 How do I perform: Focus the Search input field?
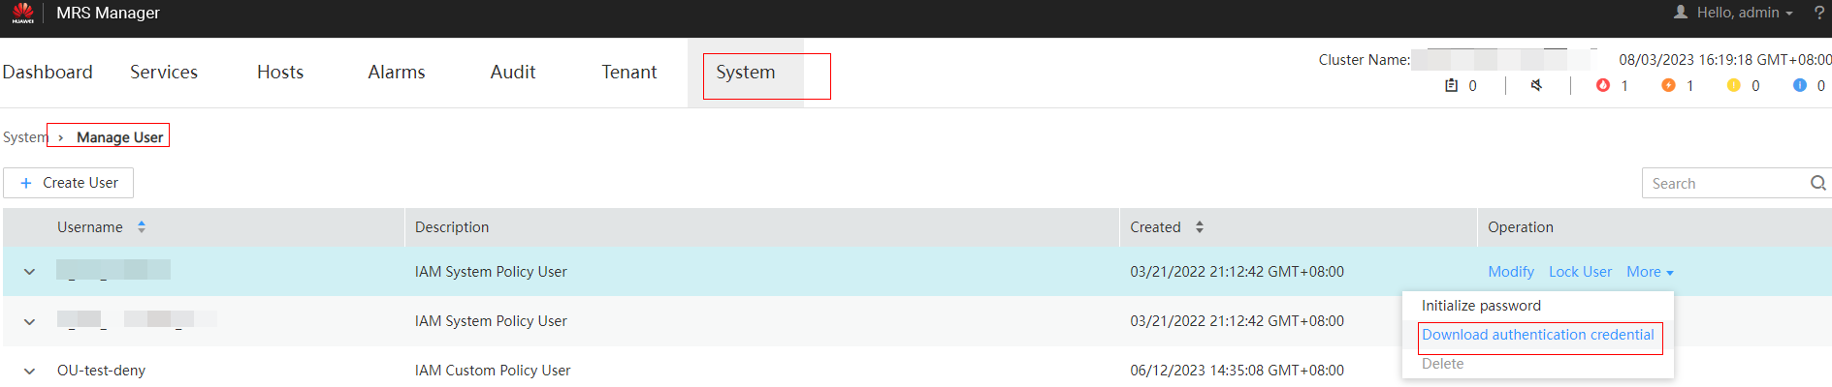tap(1723, 183)
